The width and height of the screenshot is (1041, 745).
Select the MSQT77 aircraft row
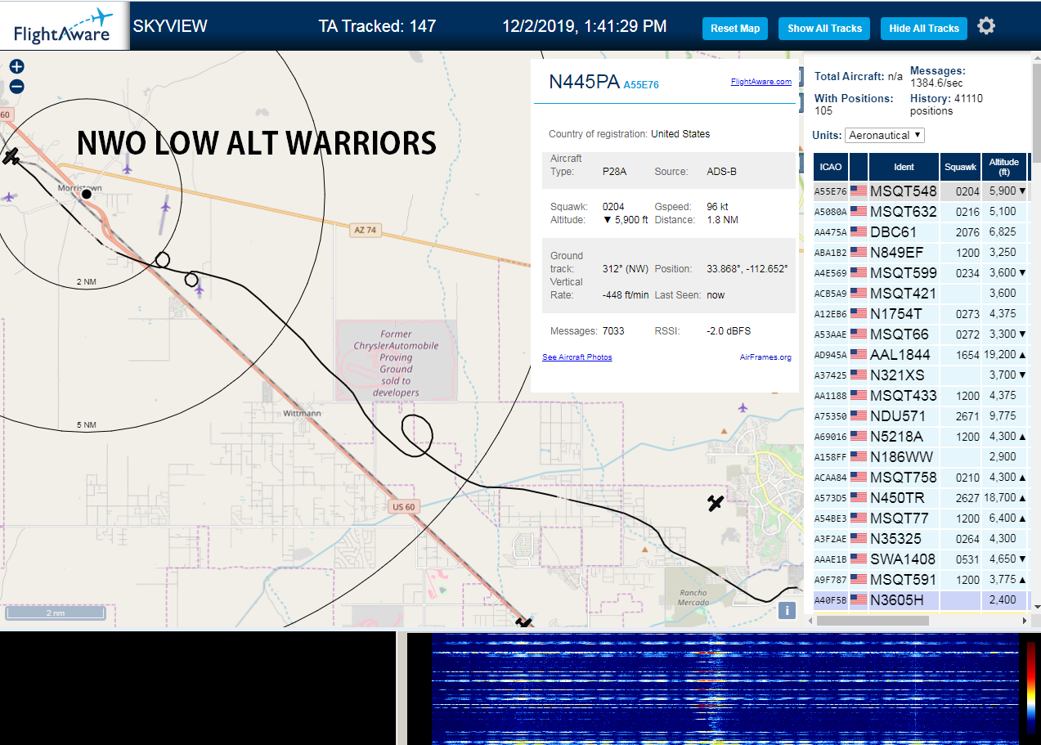[x=922, y=518]
